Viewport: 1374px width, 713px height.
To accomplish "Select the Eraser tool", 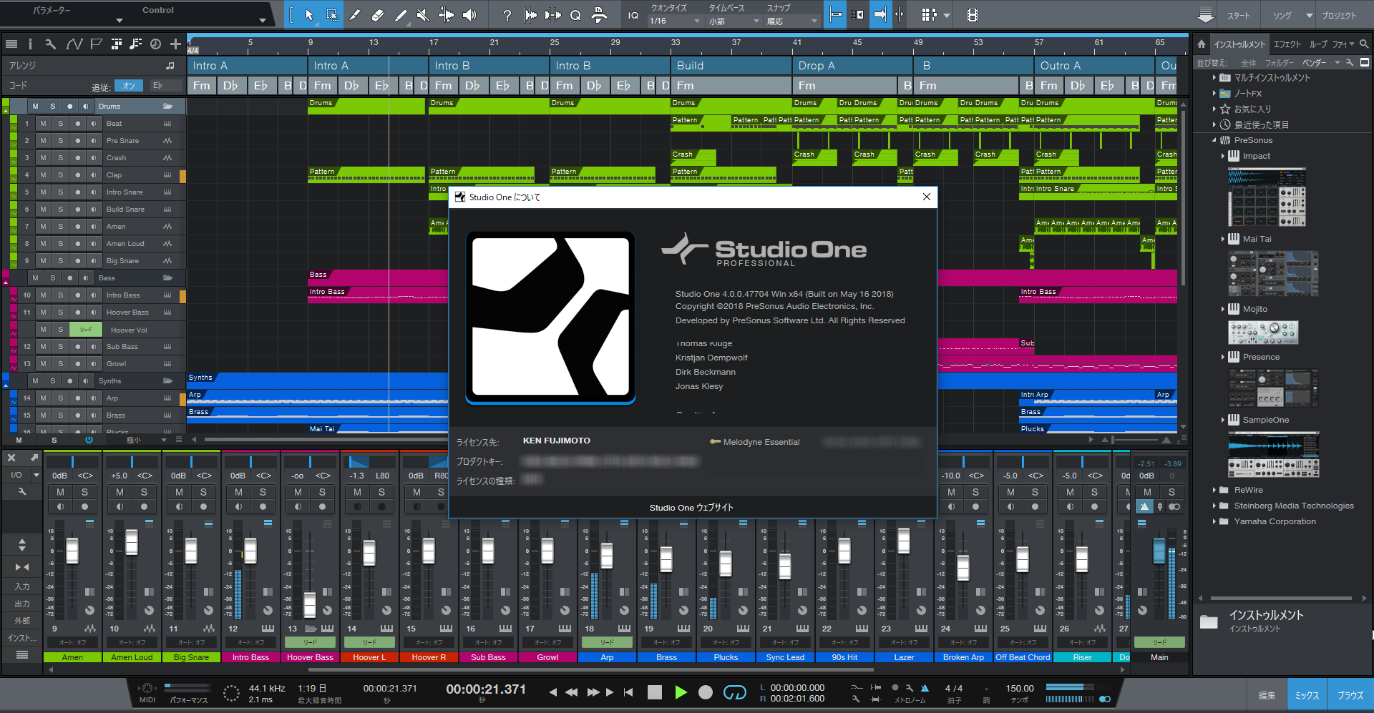I will point(378,15).
